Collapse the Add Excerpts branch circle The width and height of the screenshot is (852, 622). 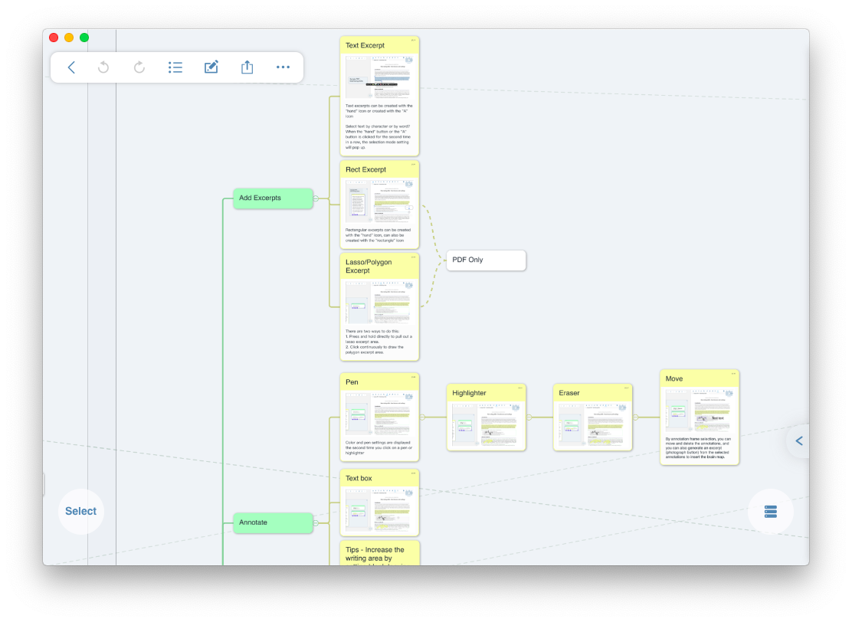(316, 198)
